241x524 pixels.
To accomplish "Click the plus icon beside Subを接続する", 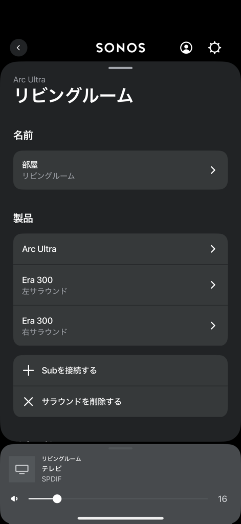I will pyautogui.click(x=29, y=370).
